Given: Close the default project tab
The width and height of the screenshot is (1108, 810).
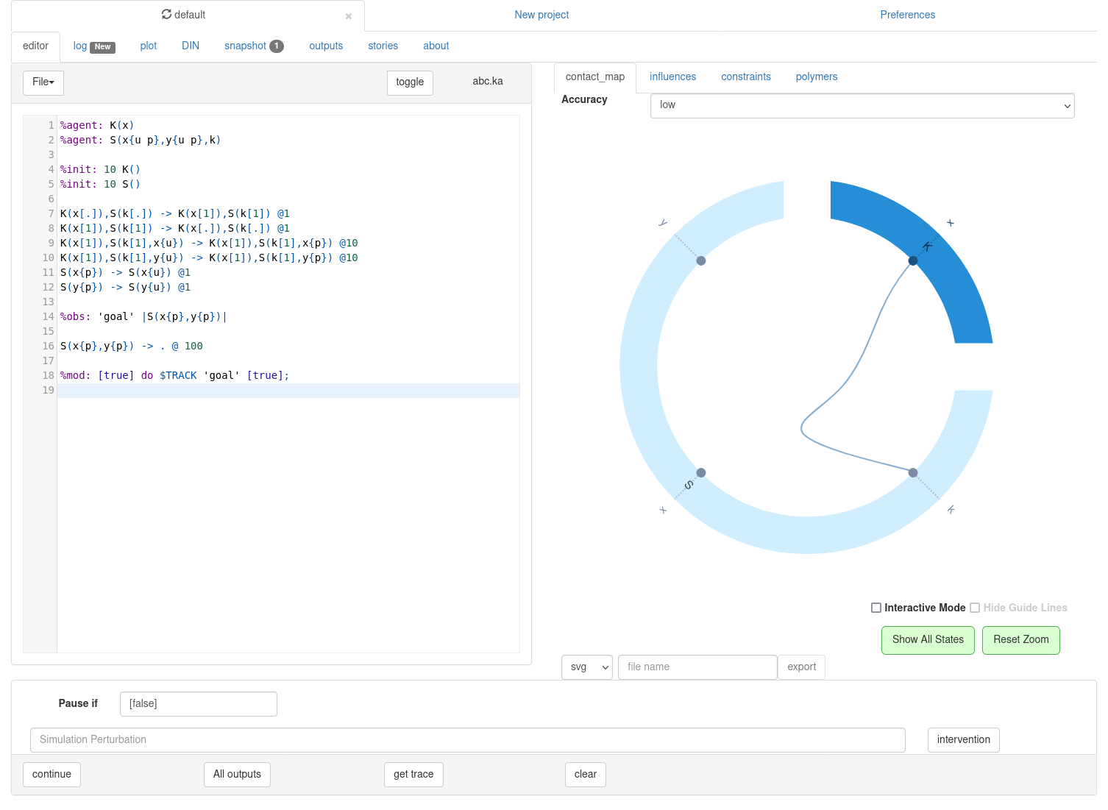Looking at the screenshot, I should (349, 16).
